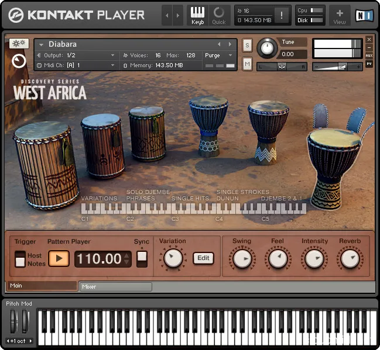
Task: Switch to the Mixer tab
Action: 115,287
